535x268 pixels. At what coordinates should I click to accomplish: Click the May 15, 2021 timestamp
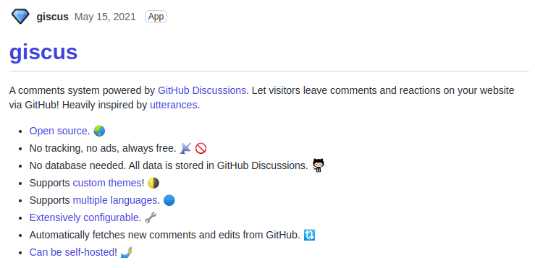105,17
